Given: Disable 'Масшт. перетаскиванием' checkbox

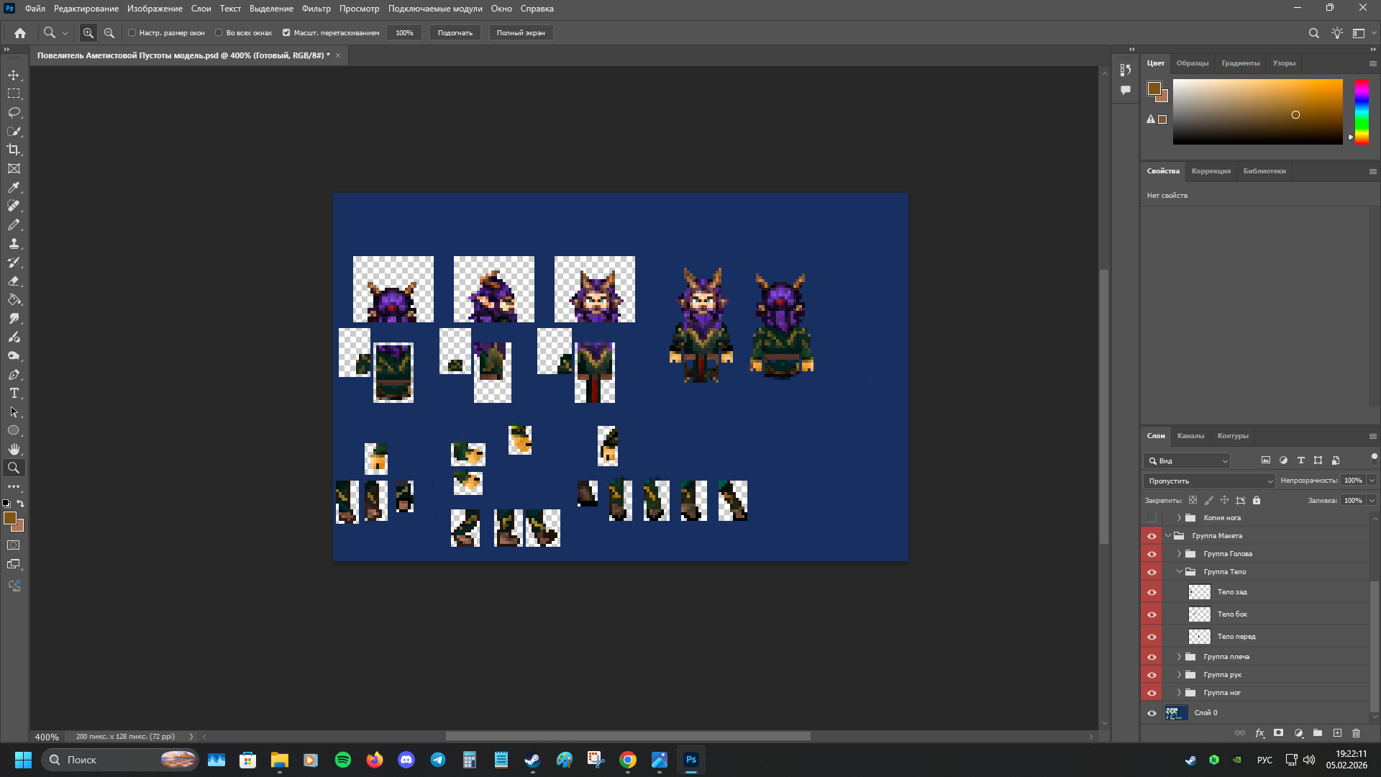Looking at the screenshot, I should (x=286, y=33).
